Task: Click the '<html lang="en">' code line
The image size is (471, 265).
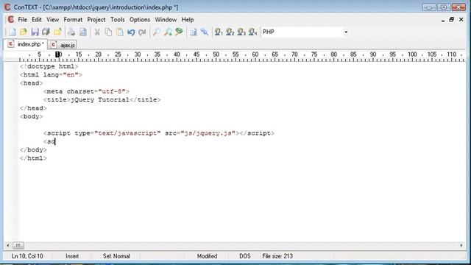Action: tap(51, 75)
